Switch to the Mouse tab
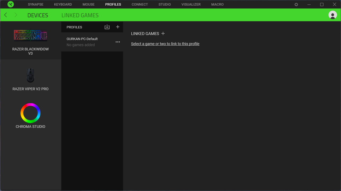Screen dimensions: 341x191 88,5
